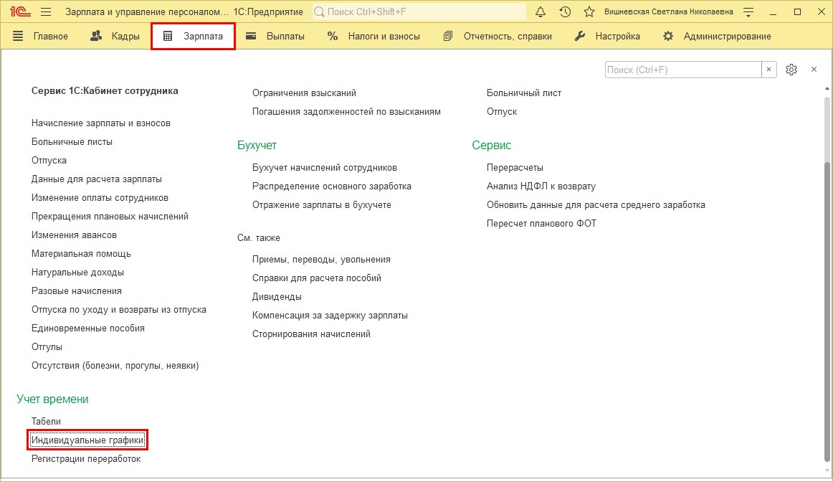Open Перерасчеты under Сервис
The width and height of the screenshot is (833, 482).
[515, 168]
